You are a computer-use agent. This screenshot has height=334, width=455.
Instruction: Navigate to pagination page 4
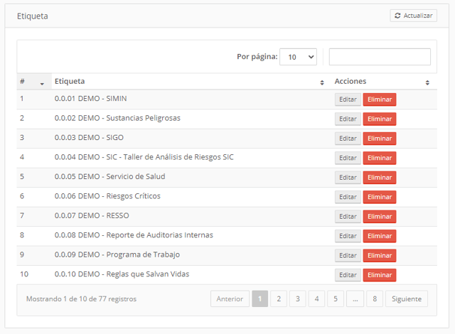pyautogui.click(x=316, y=298)
